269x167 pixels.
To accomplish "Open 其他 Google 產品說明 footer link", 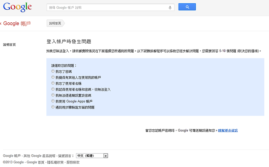I will click(39, 156).
